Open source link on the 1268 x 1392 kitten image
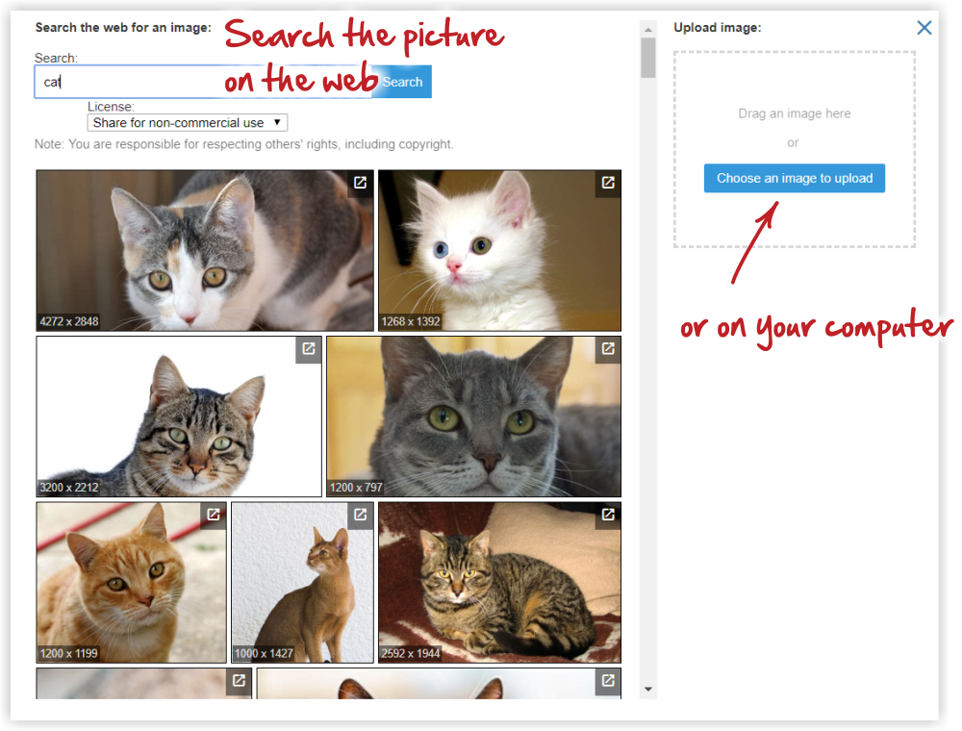The width and height of the screenshot is (962, 731). (x=608, y=183)
